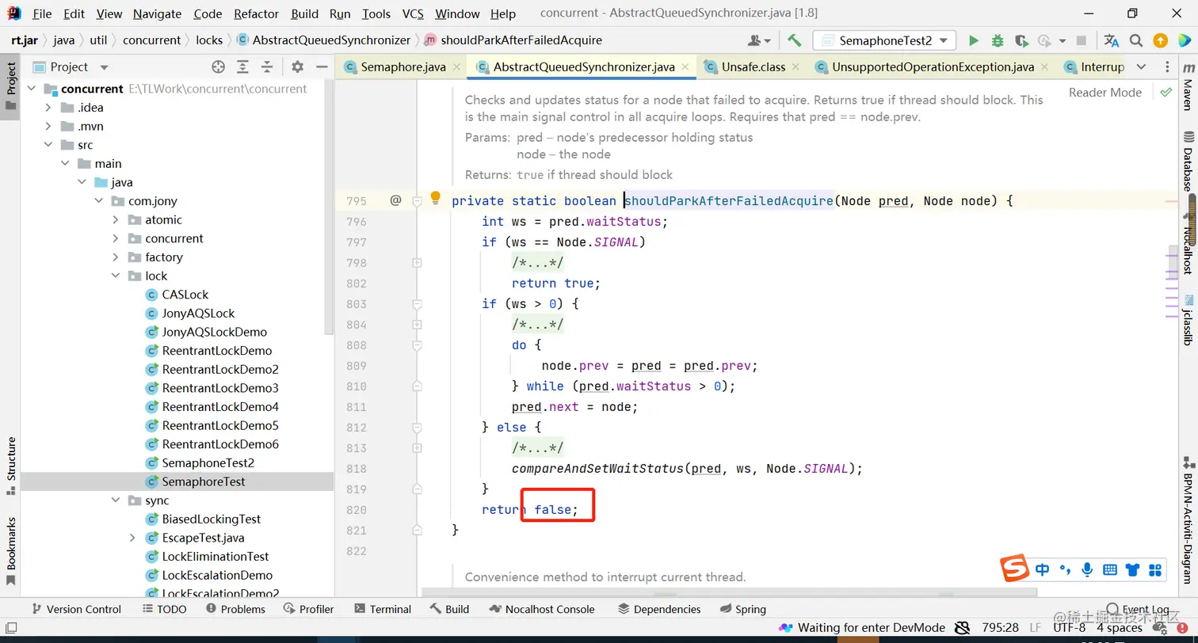Viewport: 1198px width, 643px height.
Task: Select ReentrantLockDemo3 in the project tree
Action: point(220,388)
